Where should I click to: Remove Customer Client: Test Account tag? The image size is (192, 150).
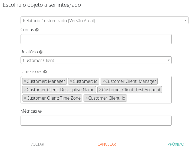tap(100, 90)
